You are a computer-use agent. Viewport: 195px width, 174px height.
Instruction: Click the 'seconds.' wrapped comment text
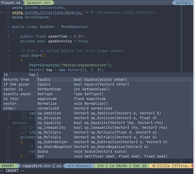tap(20, 123)
